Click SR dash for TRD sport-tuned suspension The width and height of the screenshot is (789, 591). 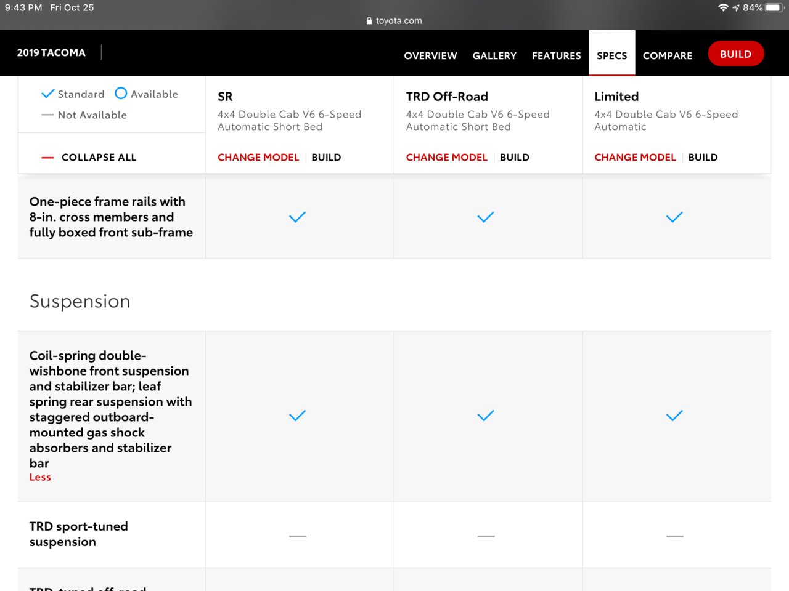click(297, 536)
